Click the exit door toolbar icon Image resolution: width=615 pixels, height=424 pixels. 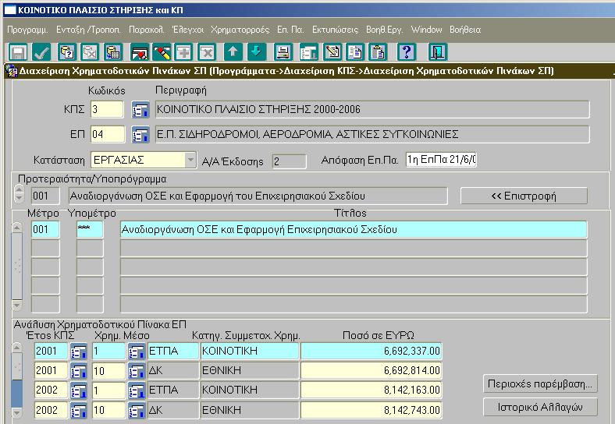click(438, 52)
